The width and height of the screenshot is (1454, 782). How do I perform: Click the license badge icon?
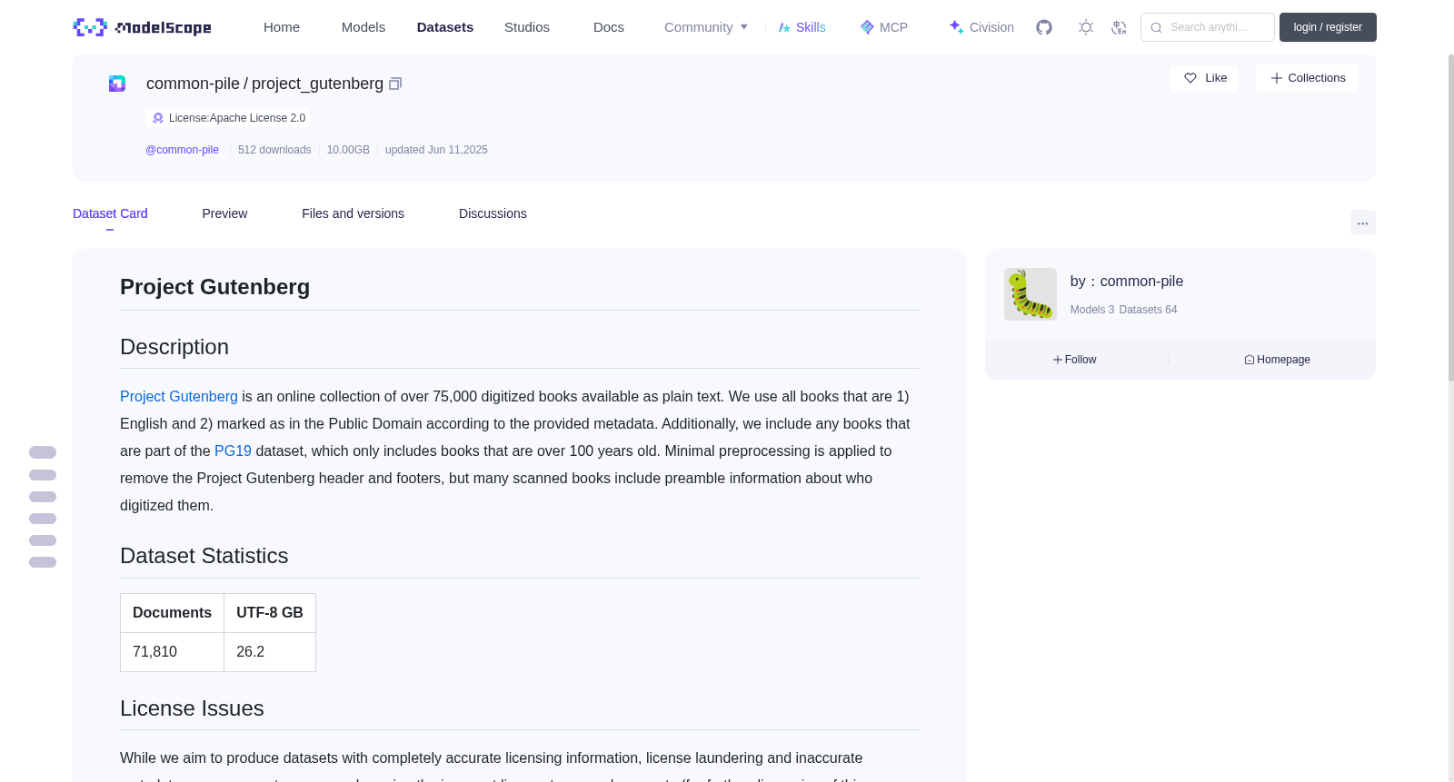(158, 118)
